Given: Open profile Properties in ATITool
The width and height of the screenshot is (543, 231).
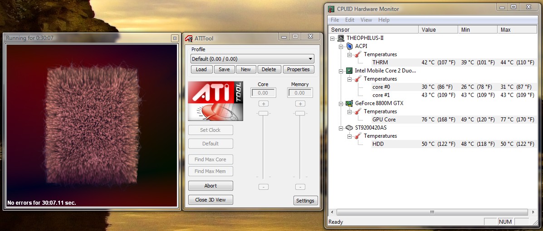Looking at the screenshot, I should click(x=298, y=69).
